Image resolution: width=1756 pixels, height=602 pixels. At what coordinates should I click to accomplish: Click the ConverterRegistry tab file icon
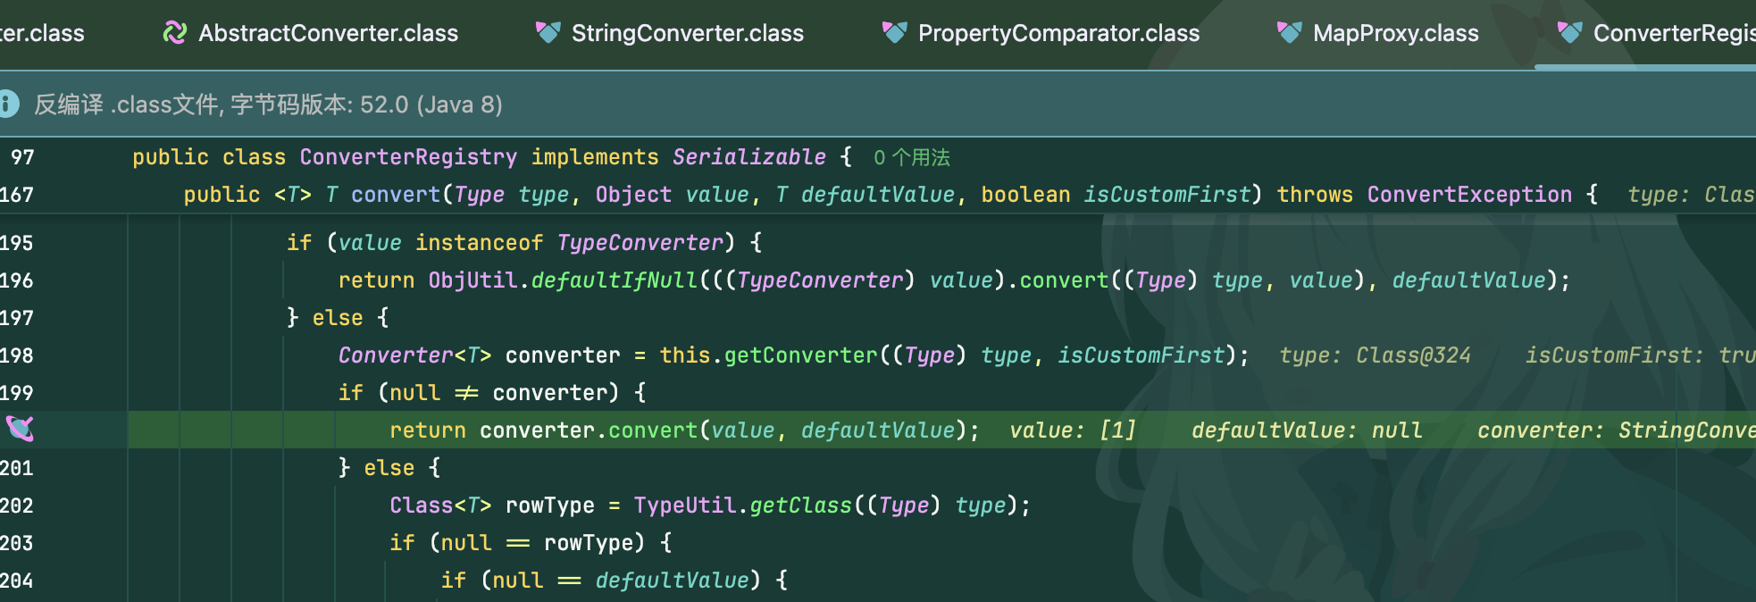(1569, 33)
